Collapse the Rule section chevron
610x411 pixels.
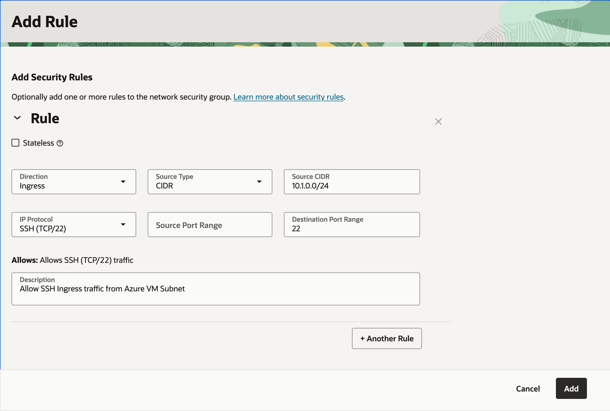pos(17,118)
